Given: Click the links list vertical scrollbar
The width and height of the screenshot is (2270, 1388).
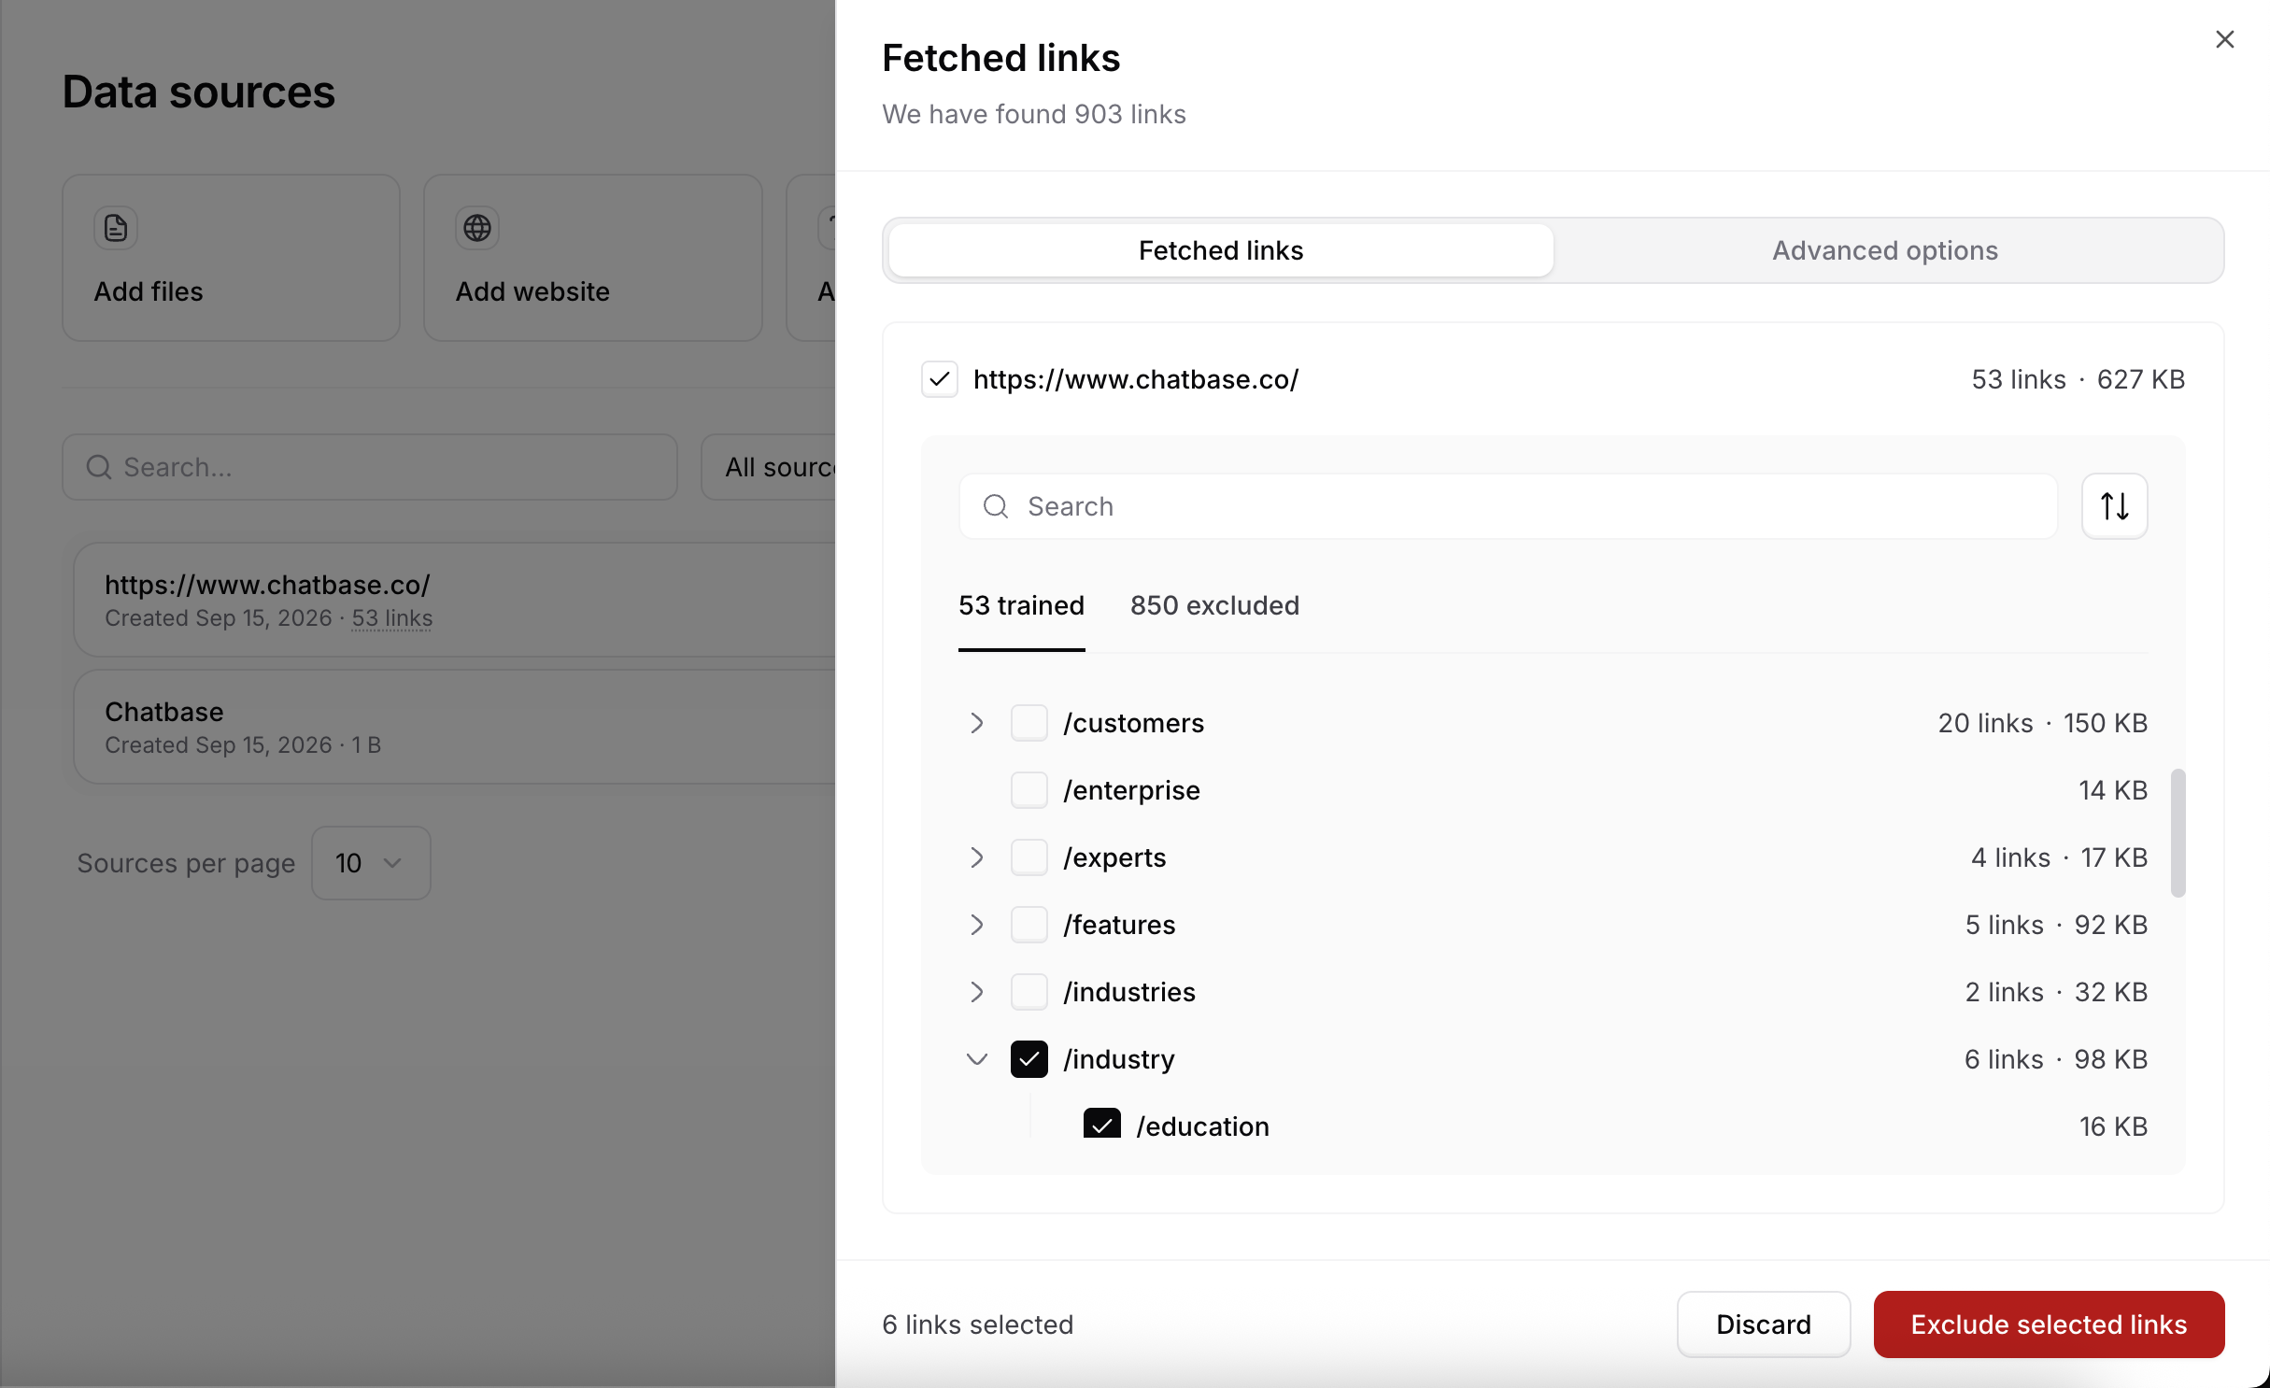Looking at the screenshot, I should click(2178, 833).
